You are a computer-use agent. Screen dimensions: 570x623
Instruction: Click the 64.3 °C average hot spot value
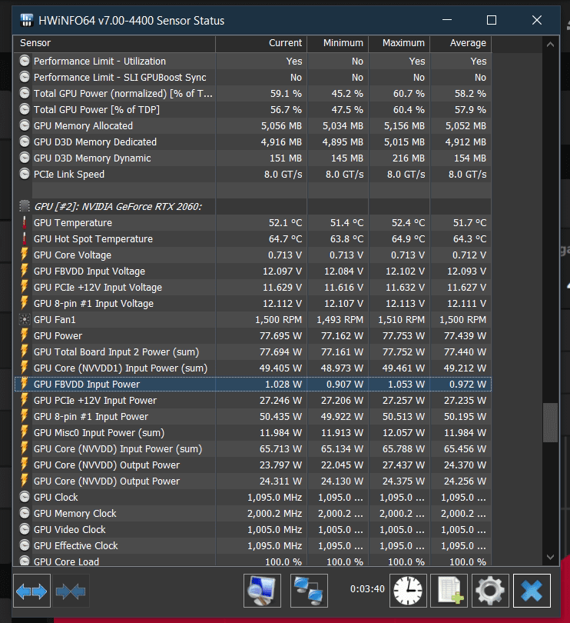pyautogui.click(x=469, y=239)
